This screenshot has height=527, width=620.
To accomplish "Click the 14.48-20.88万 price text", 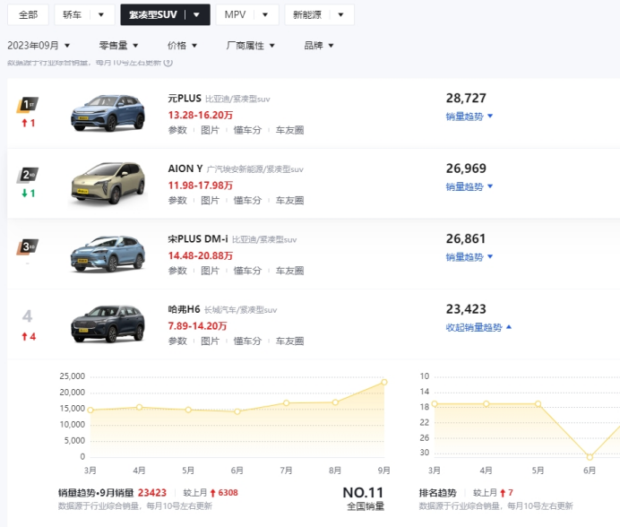I will 201,256.
